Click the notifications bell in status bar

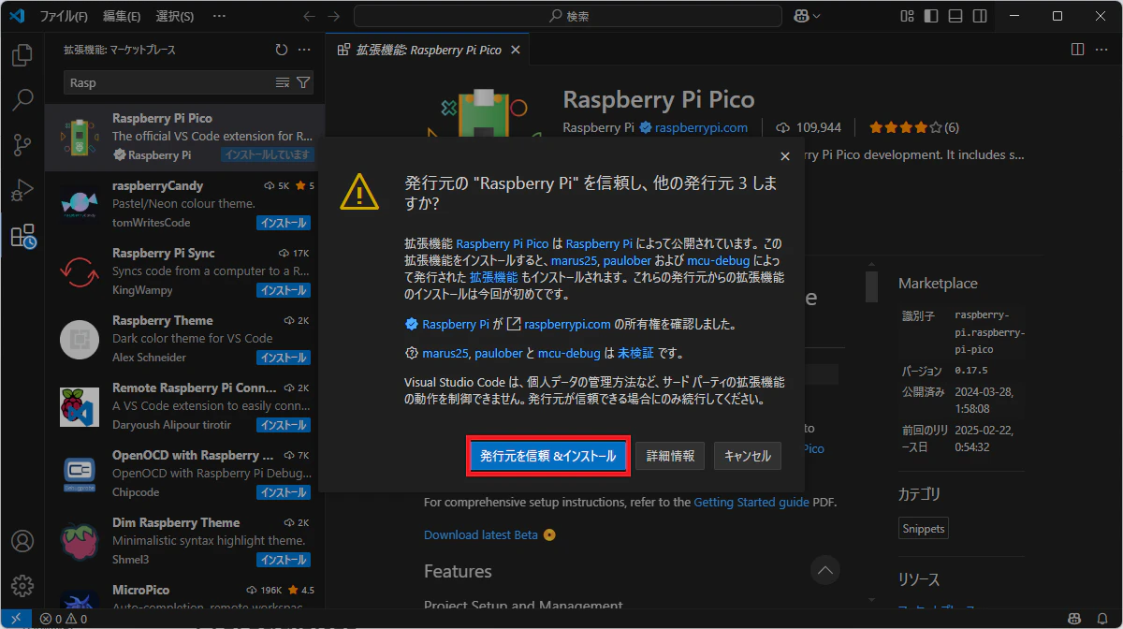click(x=1102, y=619)
